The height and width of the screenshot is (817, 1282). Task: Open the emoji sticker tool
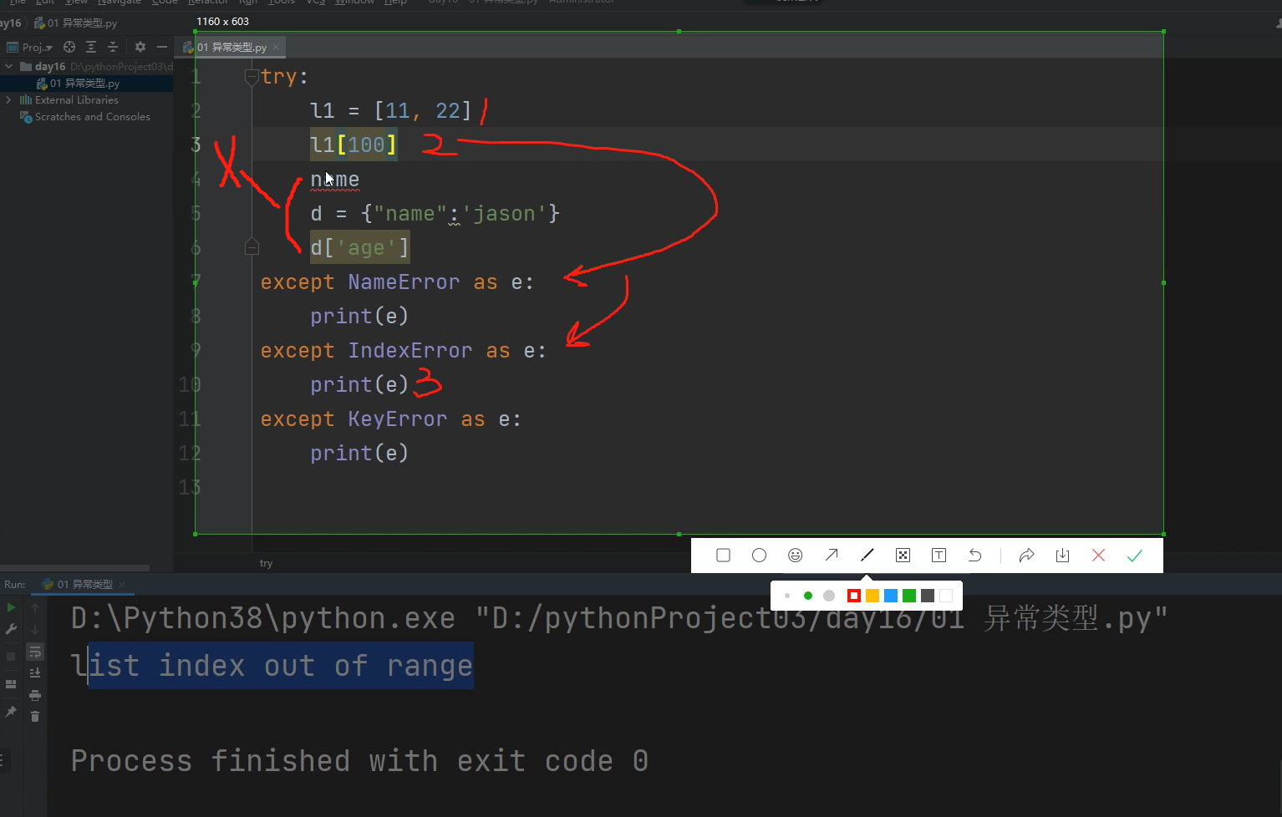pyautogui.click(x=796, y=556)
